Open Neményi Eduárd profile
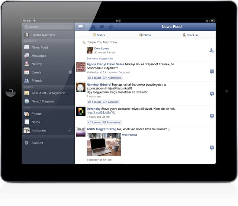Image resolution: width=238 pixels, height=206 pixels. pos(99,85)
